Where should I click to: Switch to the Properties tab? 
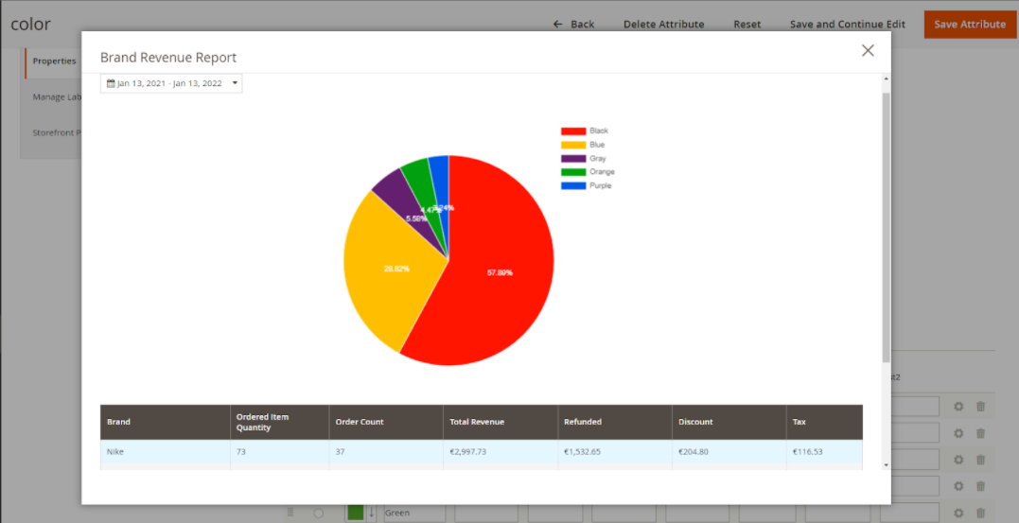[x=54, y=61]
